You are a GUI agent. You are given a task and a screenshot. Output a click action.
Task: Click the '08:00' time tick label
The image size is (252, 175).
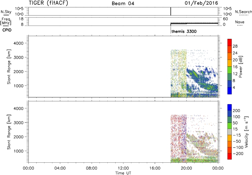[92, 168]
